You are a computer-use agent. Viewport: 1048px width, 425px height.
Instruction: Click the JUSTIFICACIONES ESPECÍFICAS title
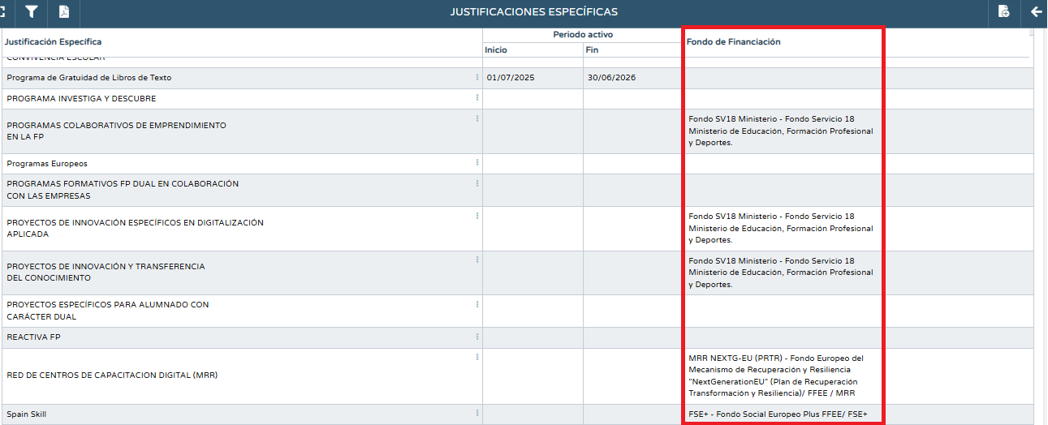[x=534, y=11]
